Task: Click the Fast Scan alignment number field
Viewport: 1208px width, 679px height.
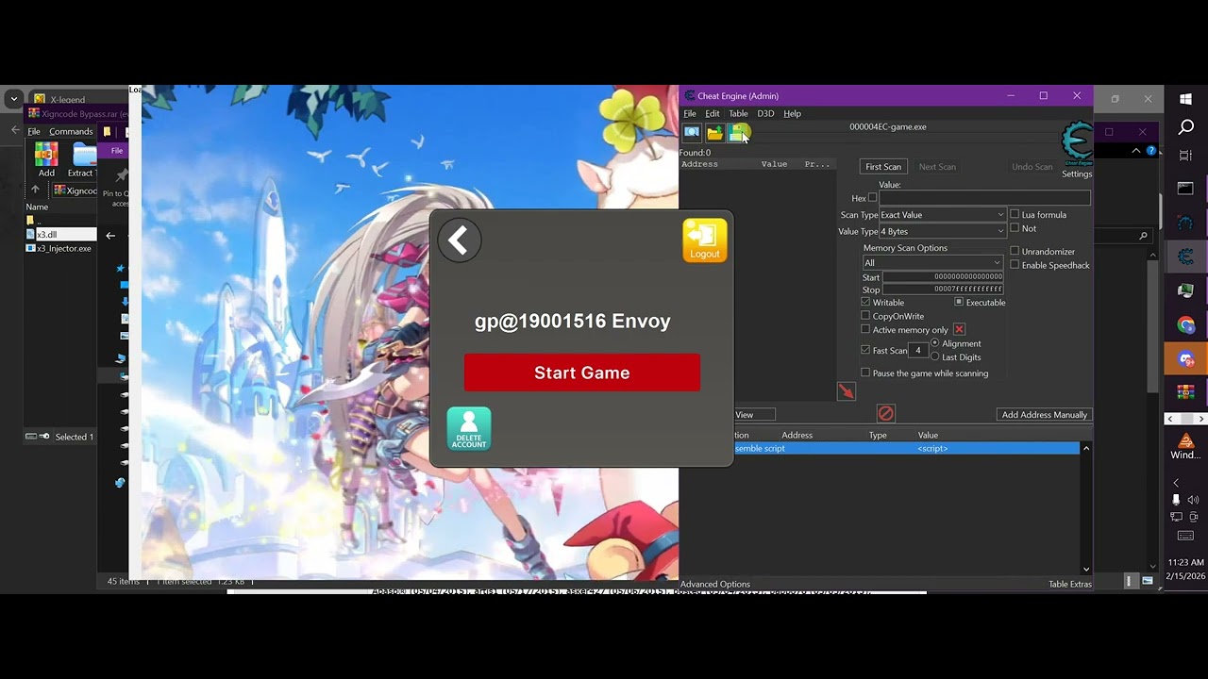Action: [x=918, y=350]
